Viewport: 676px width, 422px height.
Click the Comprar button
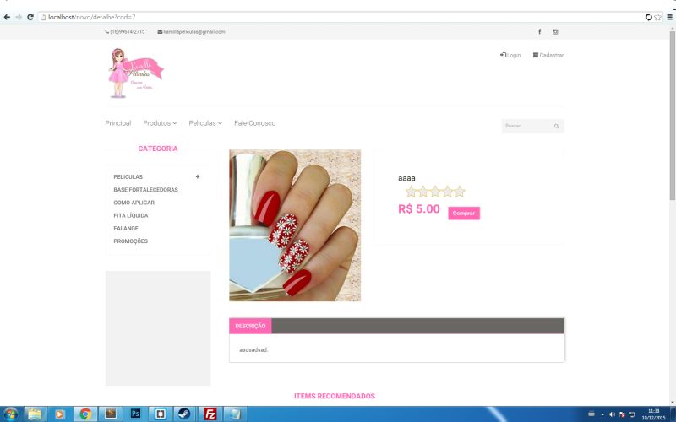tap(464, 214)
